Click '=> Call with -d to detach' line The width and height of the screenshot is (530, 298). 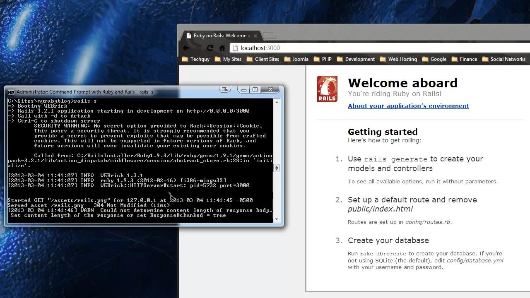49,116
